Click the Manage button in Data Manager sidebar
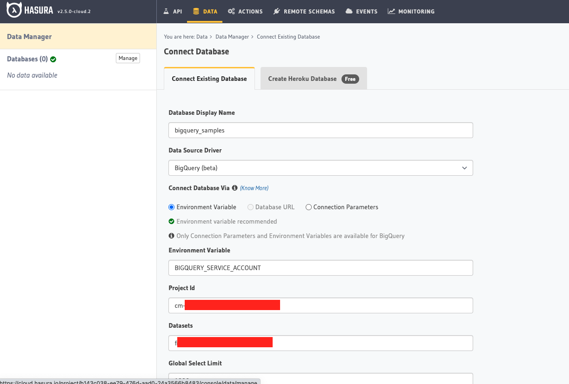 coord(127,58)
